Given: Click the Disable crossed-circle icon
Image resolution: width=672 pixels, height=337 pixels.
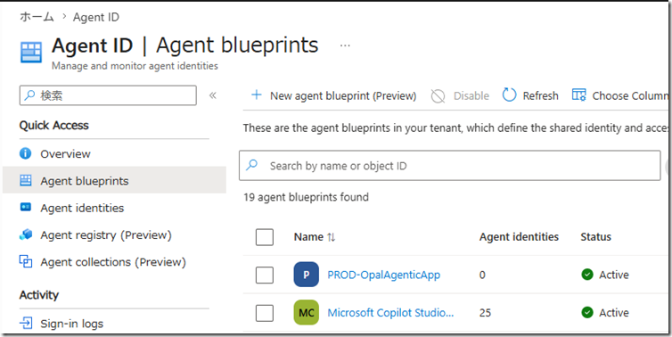Looking at the screenshot, I should coord(438,96).
